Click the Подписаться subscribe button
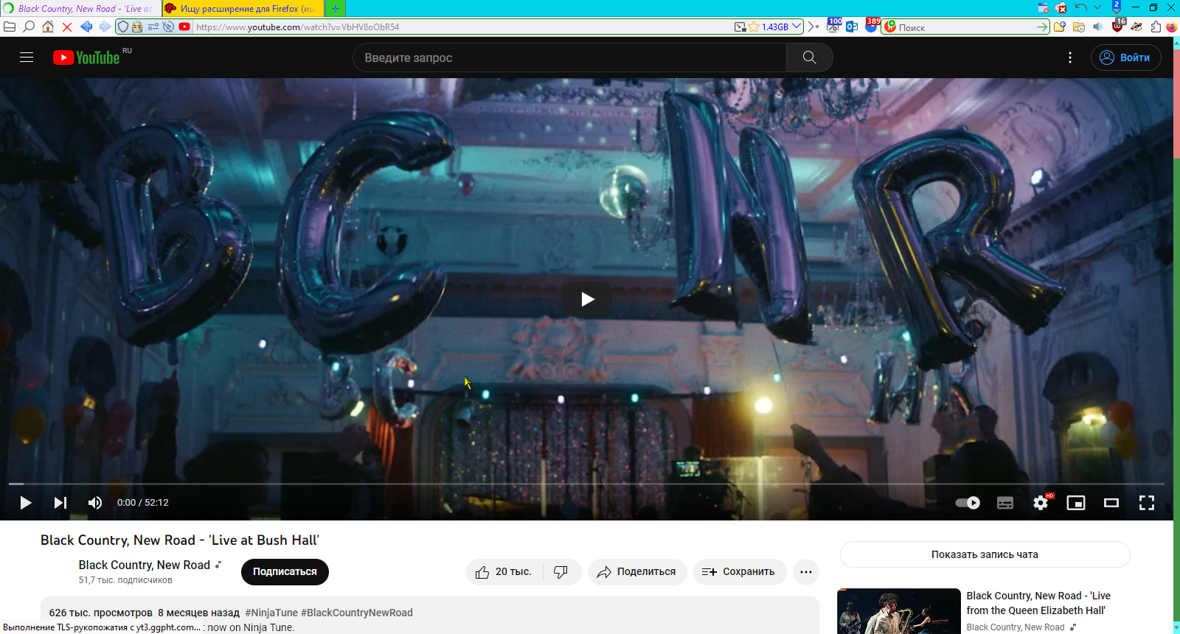 click(285, 572)
